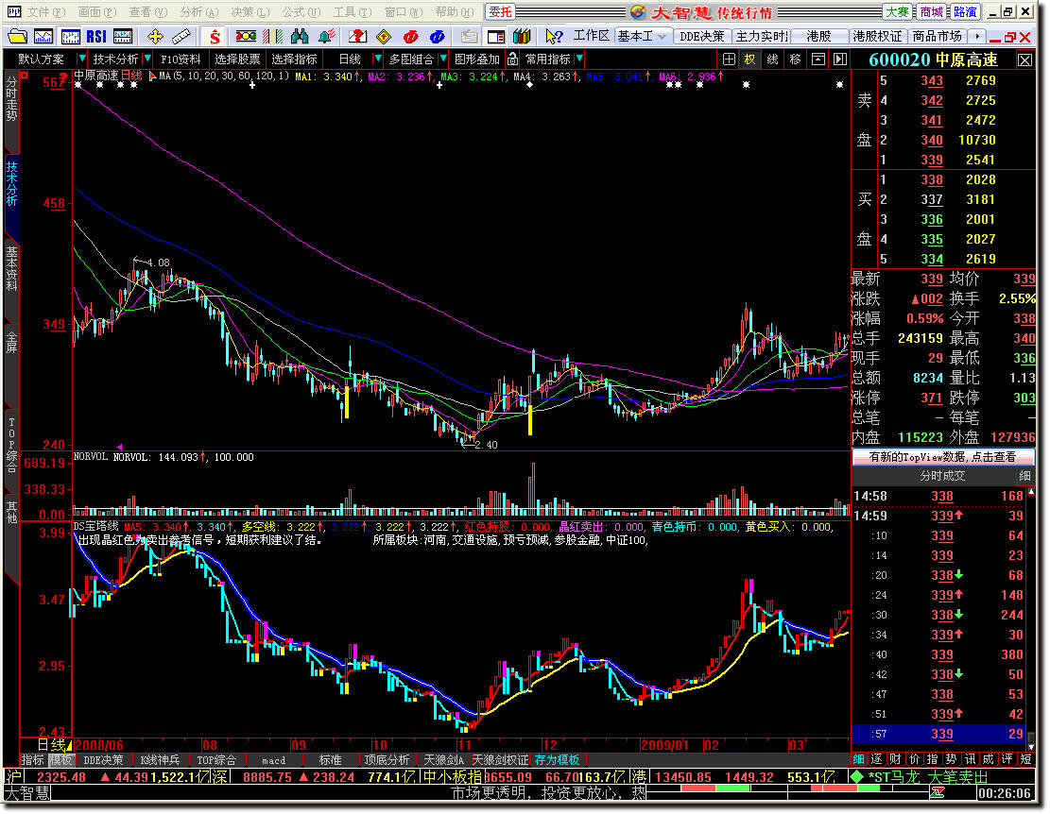Expand toolbar overflow arrow after 商品市场
The image size is (1050, 814).
point(977,36)
